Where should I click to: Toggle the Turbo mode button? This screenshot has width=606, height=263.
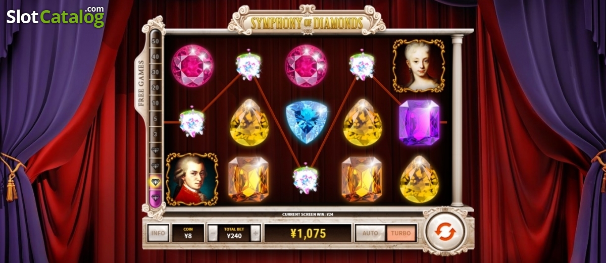(x=401, y=233)
